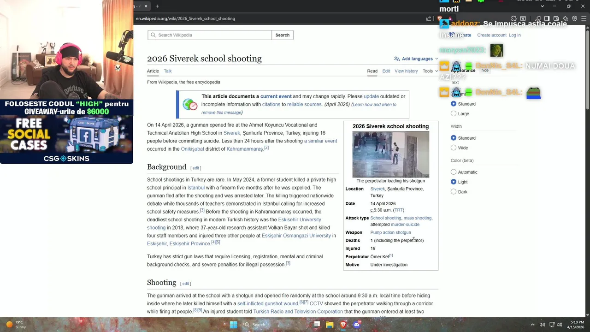Image resolution: width=590 pixels, height=332 pixels.
Task: Open the View history tab
Action: coord(406,71)
